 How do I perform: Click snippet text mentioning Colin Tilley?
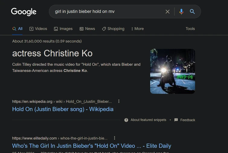pos(76,67)
